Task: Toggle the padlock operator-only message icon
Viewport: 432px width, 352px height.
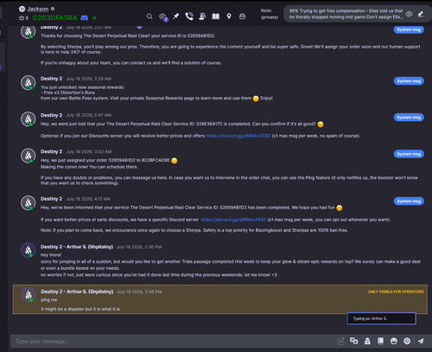Action: pos(367,341)
